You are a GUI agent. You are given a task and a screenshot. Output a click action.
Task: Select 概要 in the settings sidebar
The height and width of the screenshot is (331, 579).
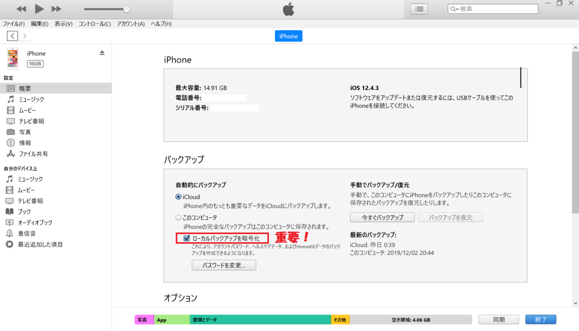point(55,88)
